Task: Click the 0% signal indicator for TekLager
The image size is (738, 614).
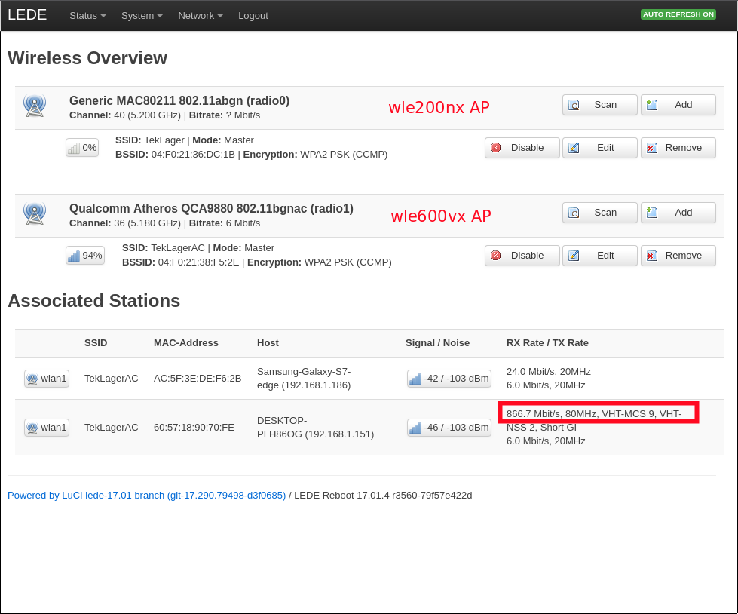Action: 81,147
